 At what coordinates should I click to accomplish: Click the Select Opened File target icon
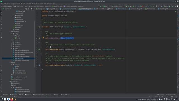click(x=26, y=9)
